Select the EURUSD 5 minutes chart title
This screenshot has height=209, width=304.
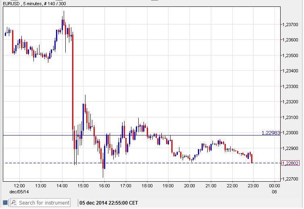click(x=35, y=3)
